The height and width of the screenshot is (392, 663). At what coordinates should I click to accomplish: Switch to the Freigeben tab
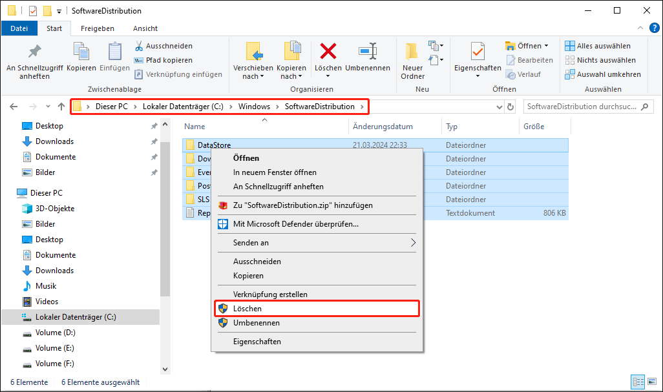pos(97,28)
